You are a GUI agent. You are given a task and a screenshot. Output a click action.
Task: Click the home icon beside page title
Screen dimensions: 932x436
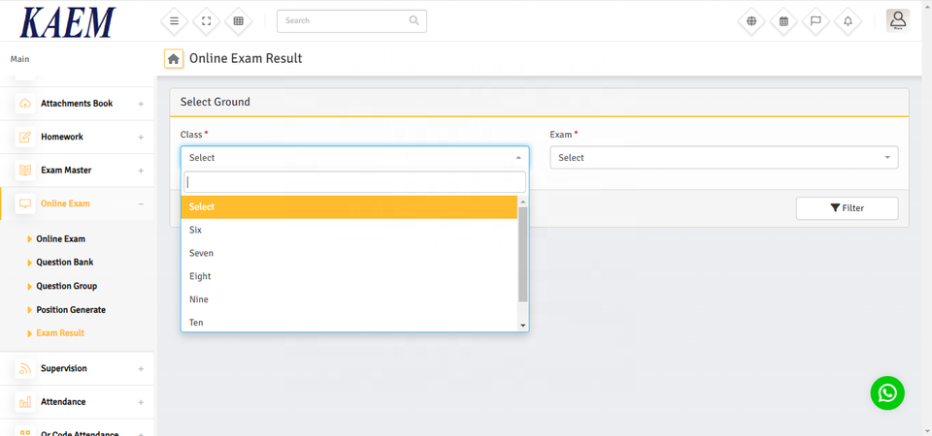pos(174,59)
